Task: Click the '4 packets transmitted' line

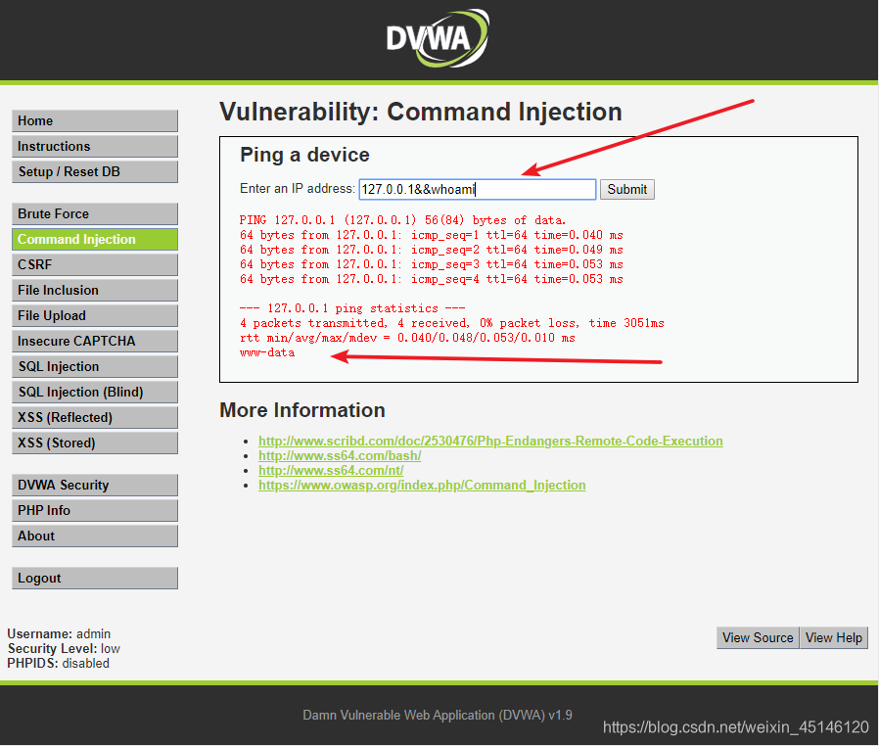Action: (452, 323)
